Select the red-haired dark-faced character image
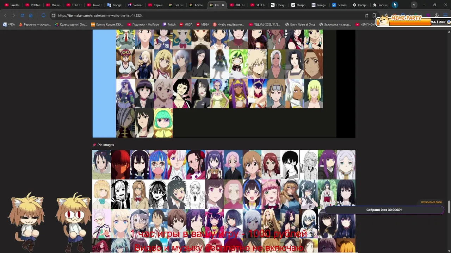The image size is (451, 253). (121, 165)
